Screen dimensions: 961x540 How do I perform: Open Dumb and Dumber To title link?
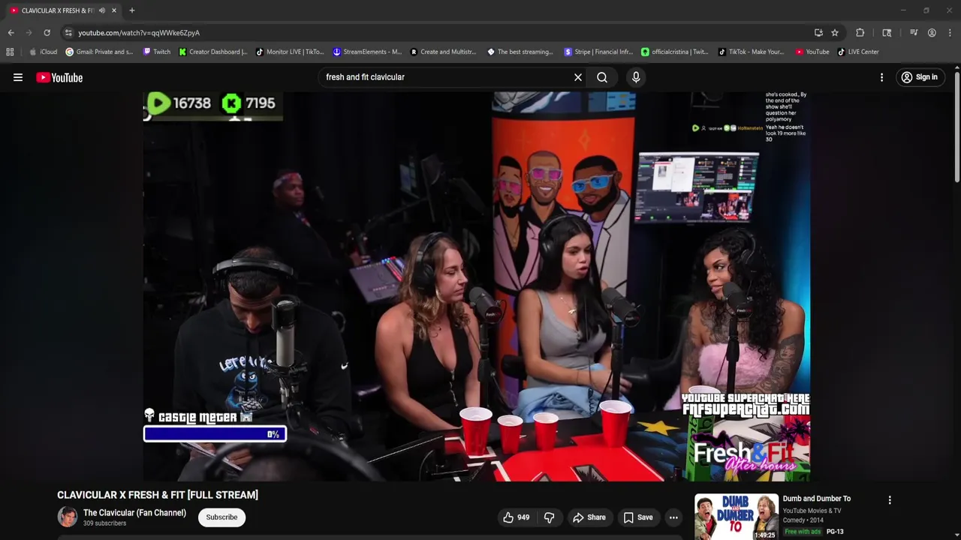tap(817, 499)
